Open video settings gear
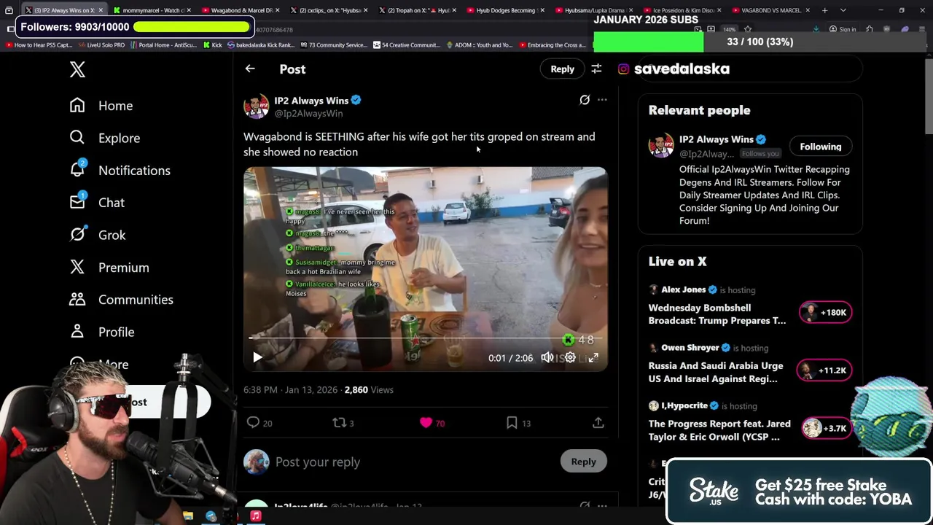Image resolution: width=933 pixels, height=525 pixels. click(570, 357)
